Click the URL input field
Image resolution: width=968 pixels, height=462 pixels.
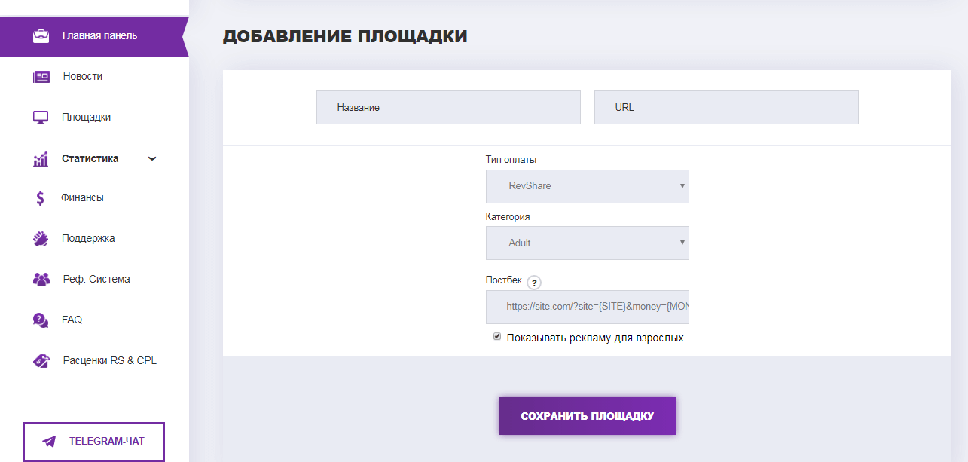click(725, 107)
